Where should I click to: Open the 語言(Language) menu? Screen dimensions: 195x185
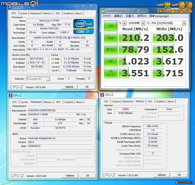158,16
